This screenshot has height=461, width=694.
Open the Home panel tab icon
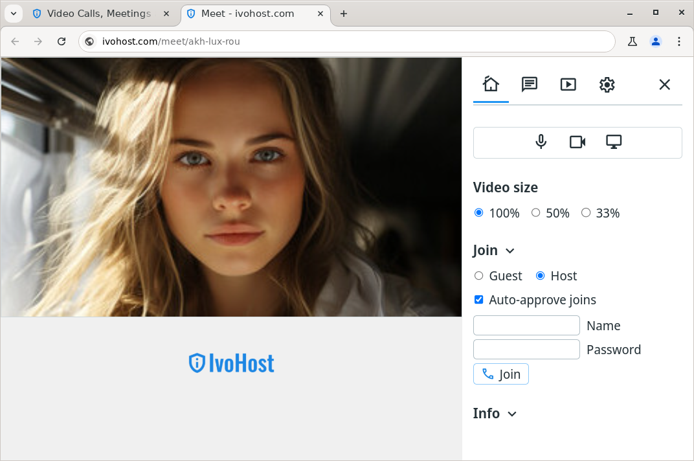[x=491, y=84]
